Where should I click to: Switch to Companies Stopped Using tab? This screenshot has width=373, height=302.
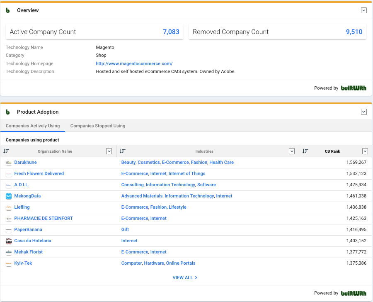(98, 126)
